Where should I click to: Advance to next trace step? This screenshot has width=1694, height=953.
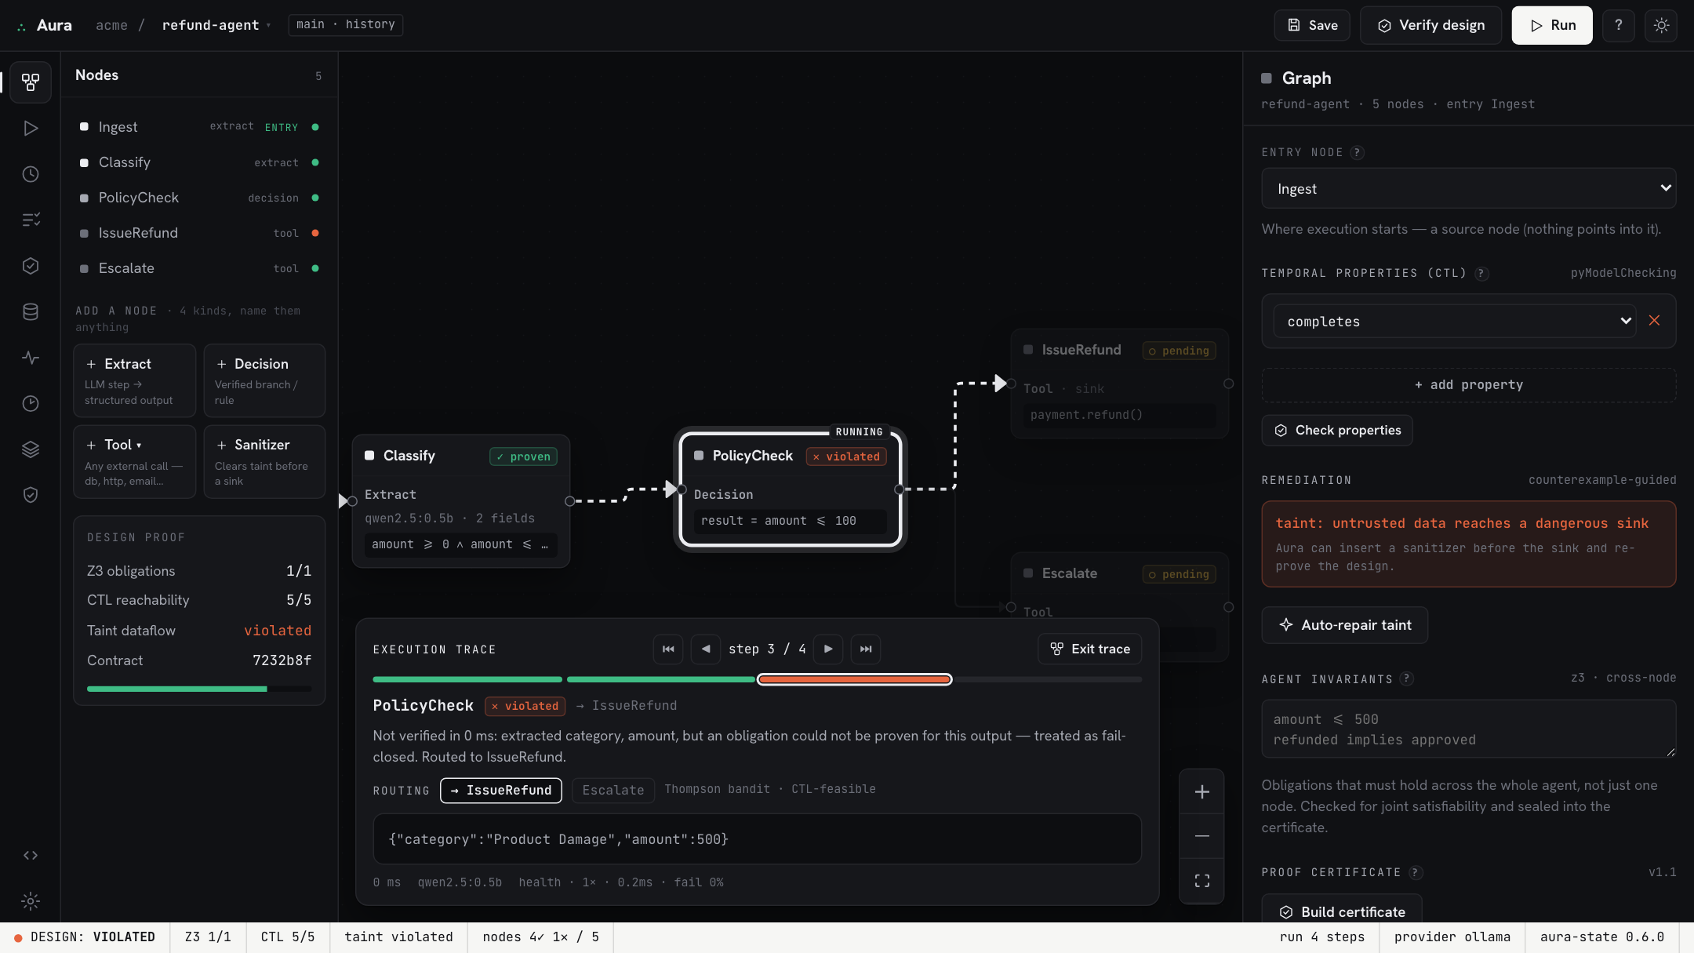click(828, 649)
